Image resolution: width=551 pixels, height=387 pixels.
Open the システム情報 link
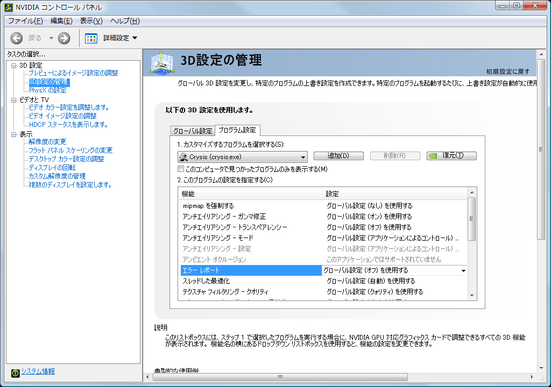38,371
